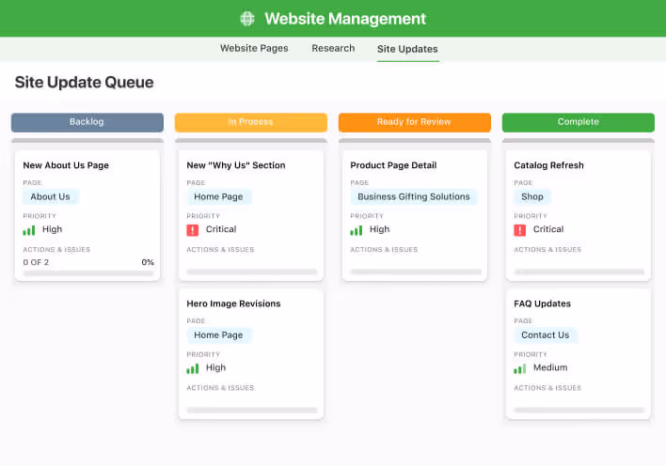Click High priority bars icon on Hero Image Revisions
The width and height of the screenshot is (666, 466).
point(193,368)
